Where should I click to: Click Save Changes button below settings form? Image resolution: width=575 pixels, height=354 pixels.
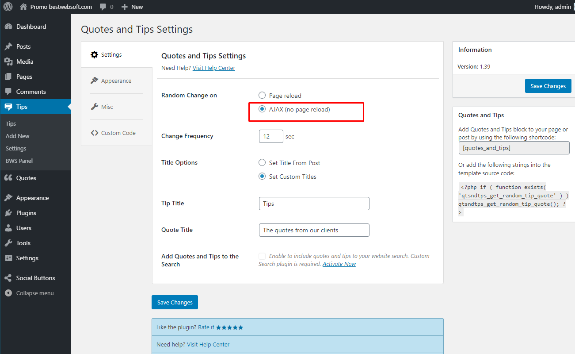(175, 302)
